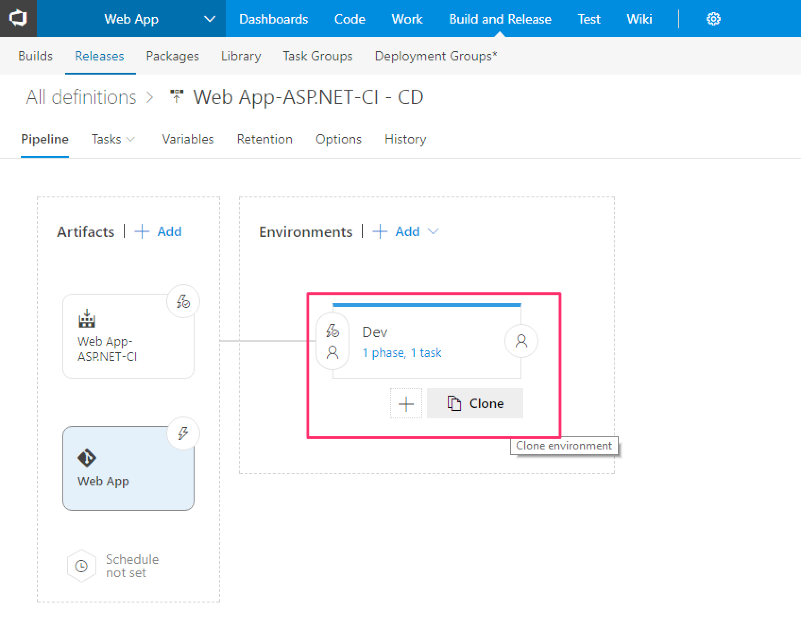
Task: Select the Dev environment name
Action: pyautogui.click(x=375, y=332)
